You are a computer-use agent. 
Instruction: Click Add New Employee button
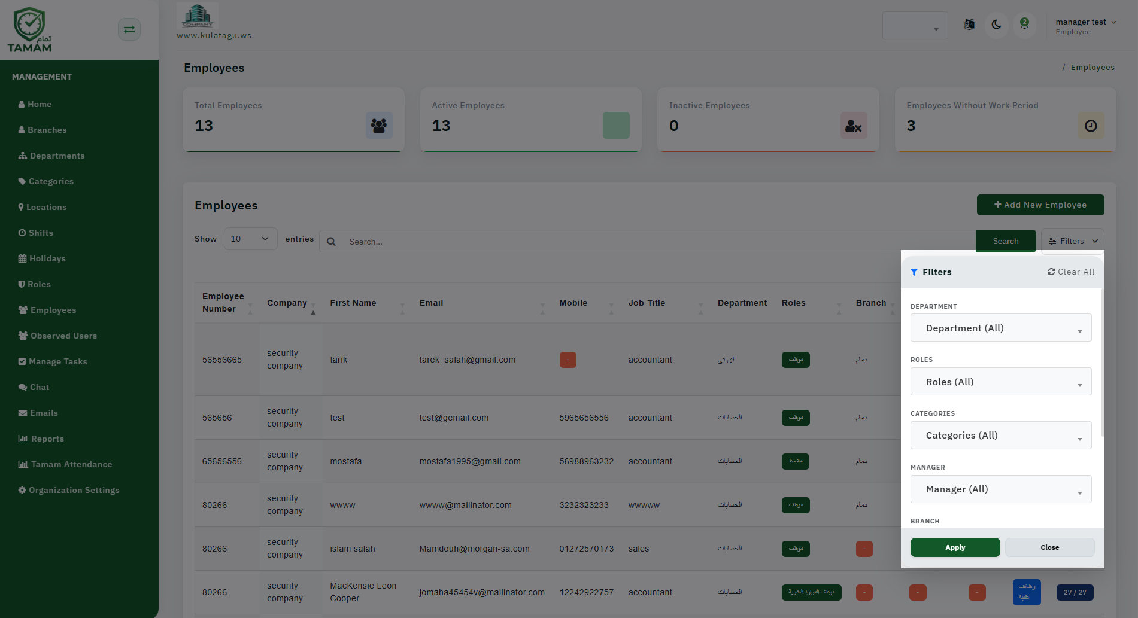pyautogui.click(x=1040, y=205)
